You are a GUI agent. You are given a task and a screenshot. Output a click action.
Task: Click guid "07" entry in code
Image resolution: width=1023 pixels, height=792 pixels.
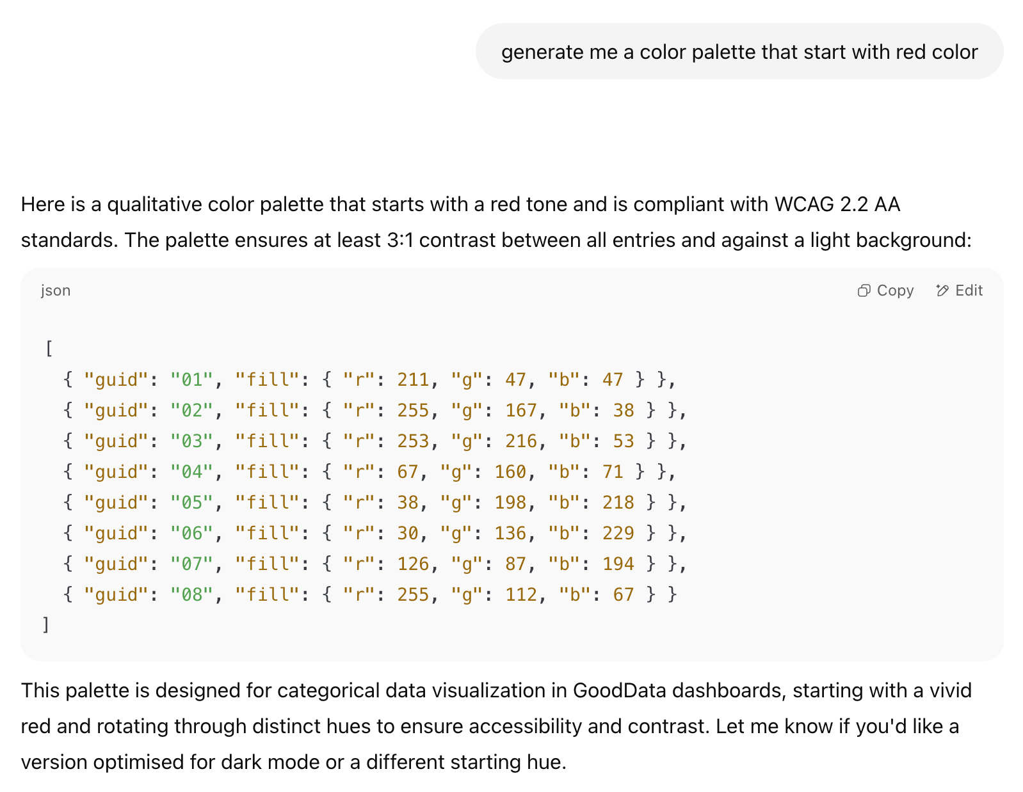click(x=189, y=564)
